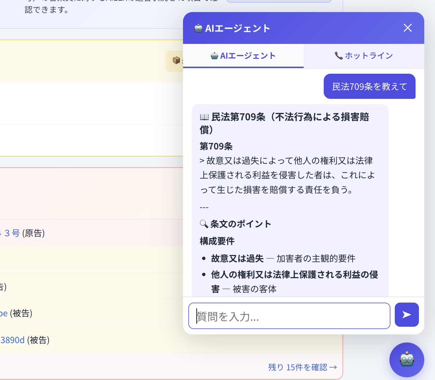Screen dimensions: 435x380
Task: Click the robot icon in the chat header title
Action: tap(198, 28)
